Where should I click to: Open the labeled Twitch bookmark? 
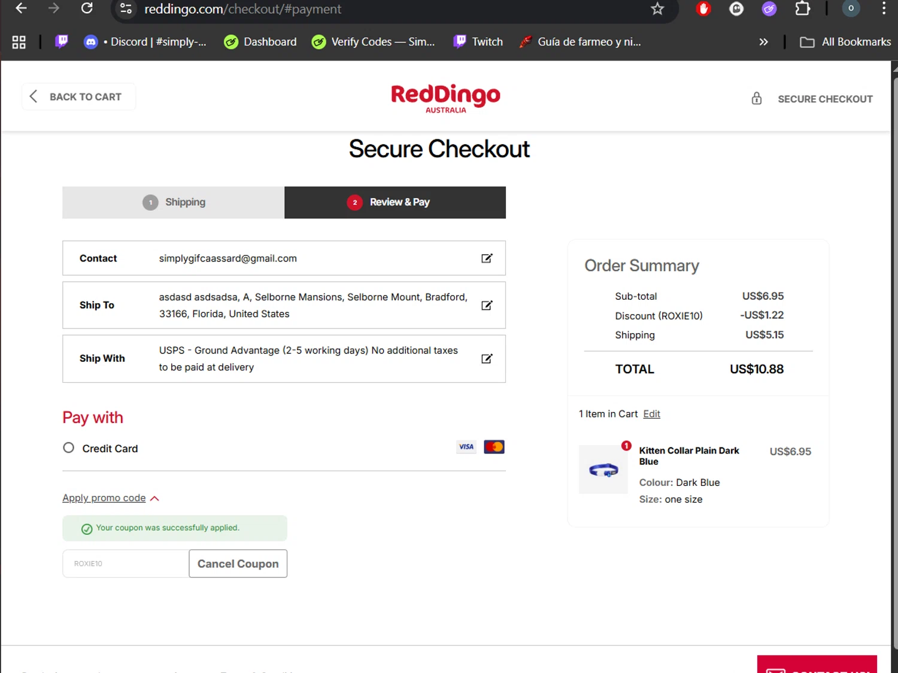[478, 42]
